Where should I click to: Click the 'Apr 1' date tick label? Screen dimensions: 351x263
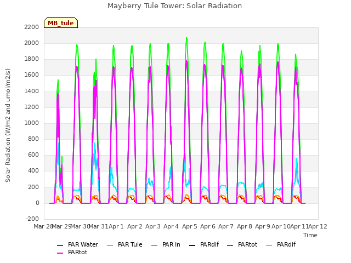(116, 226)
